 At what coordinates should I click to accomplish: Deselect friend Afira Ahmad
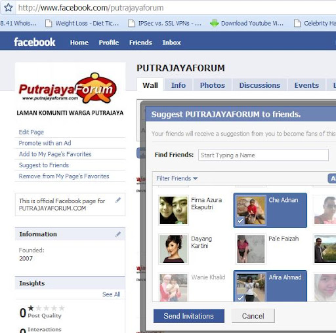coord(270,286)
